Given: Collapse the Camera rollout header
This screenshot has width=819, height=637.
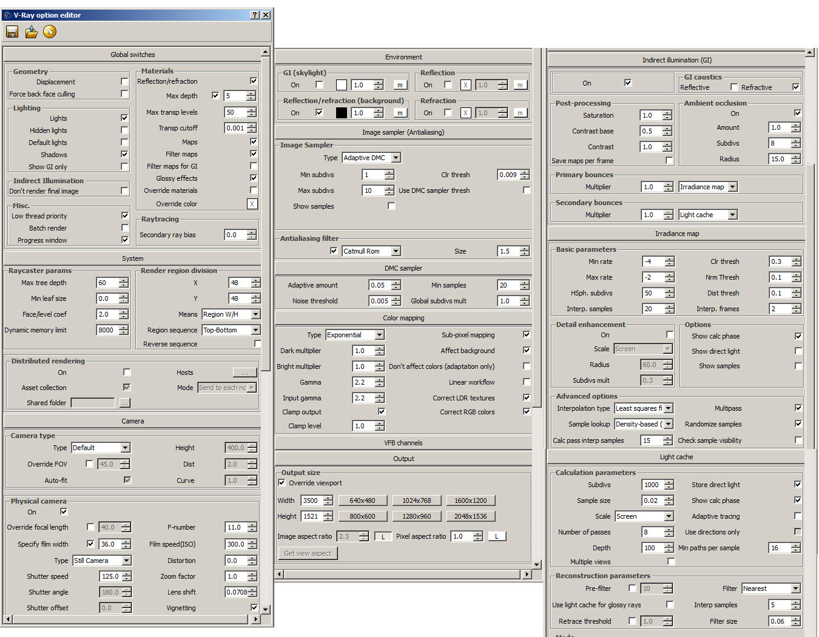Looking at the screenshot, I should coord(132,421).
